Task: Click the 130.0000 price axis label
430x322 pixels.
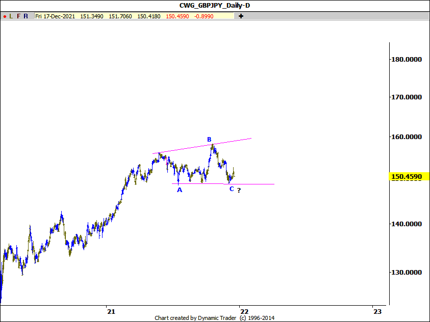Action: click(x=406, y=272)
